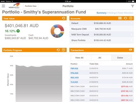Click the Portfolio View button

click(31, 6)
